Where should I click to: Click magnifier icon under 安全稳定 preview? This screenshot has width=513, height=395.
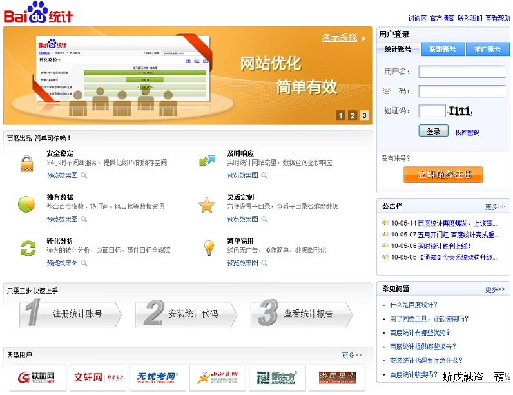84,176
